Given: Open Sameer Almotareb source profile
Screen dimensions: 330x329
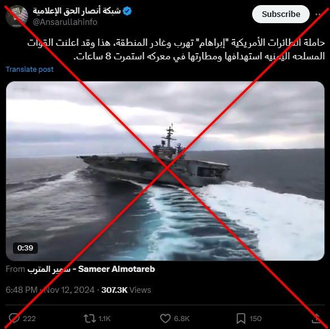Looking at the screenshot, I should [91, 269].
